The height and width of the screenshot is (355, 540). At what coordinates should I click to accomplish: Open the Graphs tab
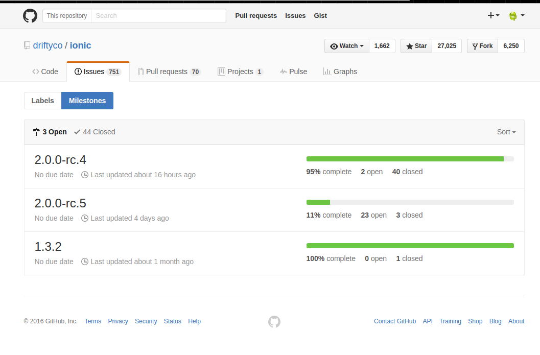[340, 72]
